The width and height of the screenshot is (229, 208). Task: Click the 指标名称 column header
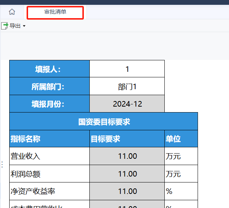49,139
